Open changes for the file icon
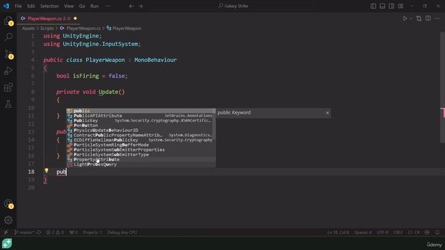This screenshot has height=250, width=445. coord(419,19)
